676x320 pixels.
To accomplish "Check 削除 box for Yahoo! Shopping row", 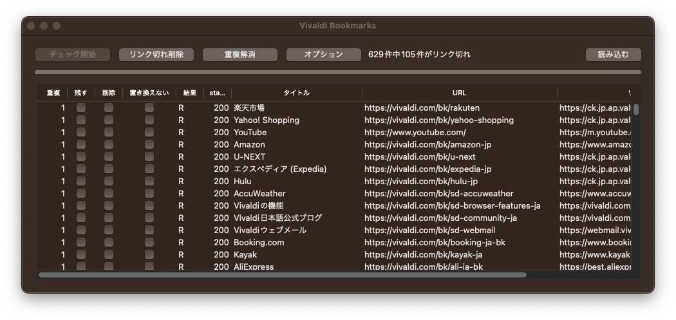I will pyautogui.click(x=109, y=120).
